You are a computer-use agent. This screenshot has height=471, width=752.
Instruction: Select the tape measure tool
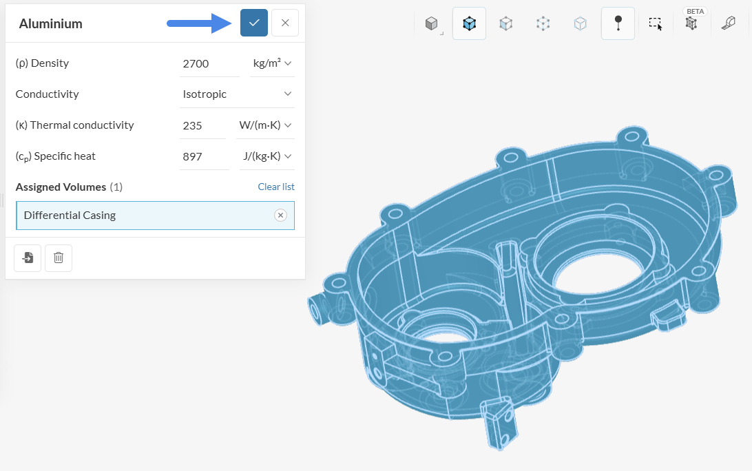728,23
